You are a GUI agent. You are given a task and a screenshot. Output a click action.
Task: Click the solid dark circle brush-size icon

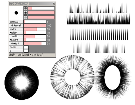point(26,8)
